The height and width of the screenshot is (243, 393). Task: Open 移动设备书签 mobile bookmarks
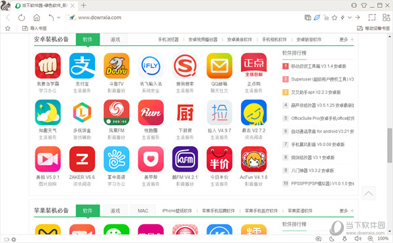click(x=373, y=28)
